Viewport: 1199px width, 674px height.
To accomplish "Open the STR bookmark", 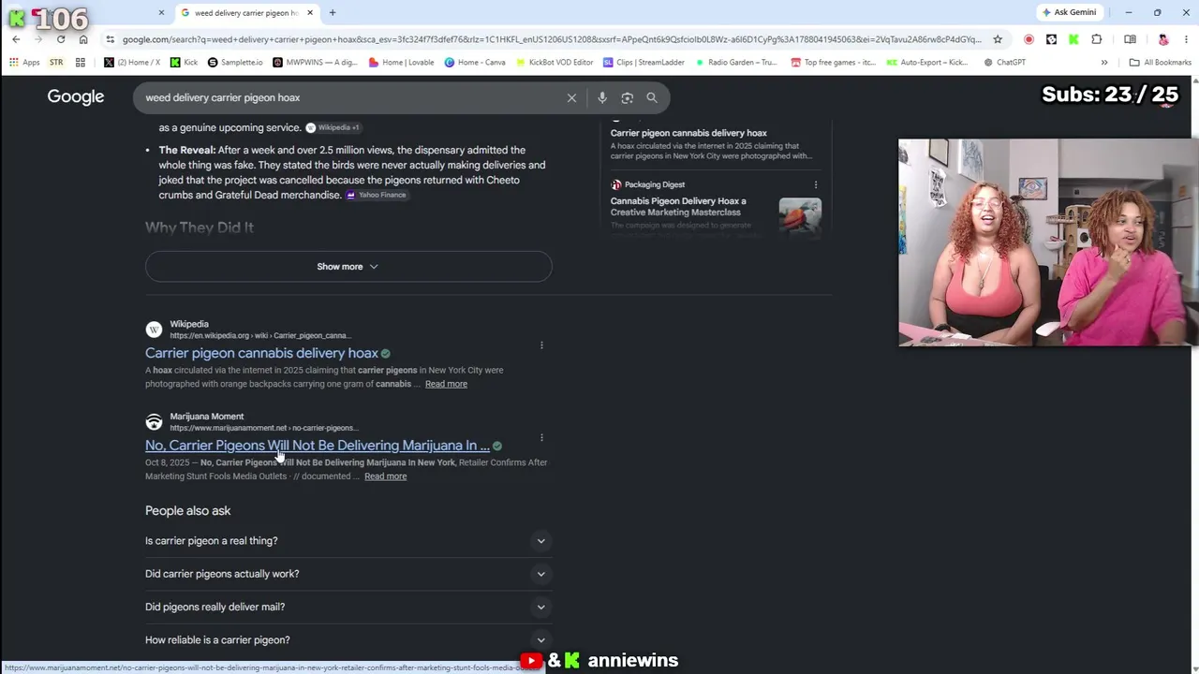I will point(56,63).
